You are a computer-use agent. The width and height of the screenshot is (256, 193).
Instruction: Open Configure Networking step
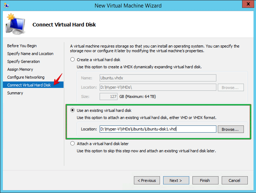pyautogui.click(x=26, y=77)
